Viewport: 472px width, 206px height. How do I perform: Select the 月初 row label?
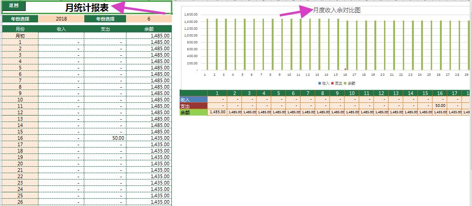click(x=20, y=36)
